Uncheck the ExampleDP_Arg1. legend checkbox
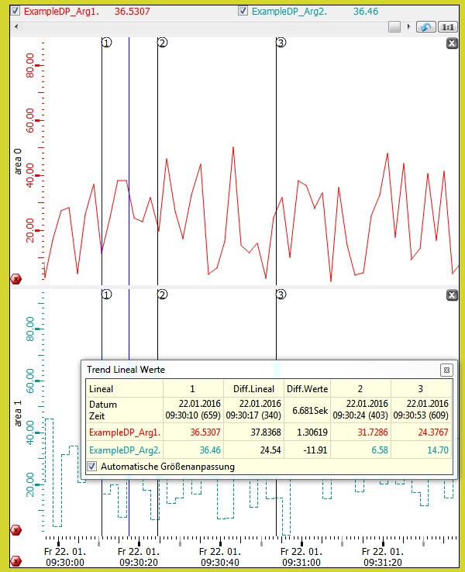 coord(16,12)
